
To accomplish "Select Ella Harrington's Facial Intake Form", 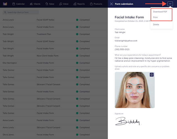I will [54, 63].
